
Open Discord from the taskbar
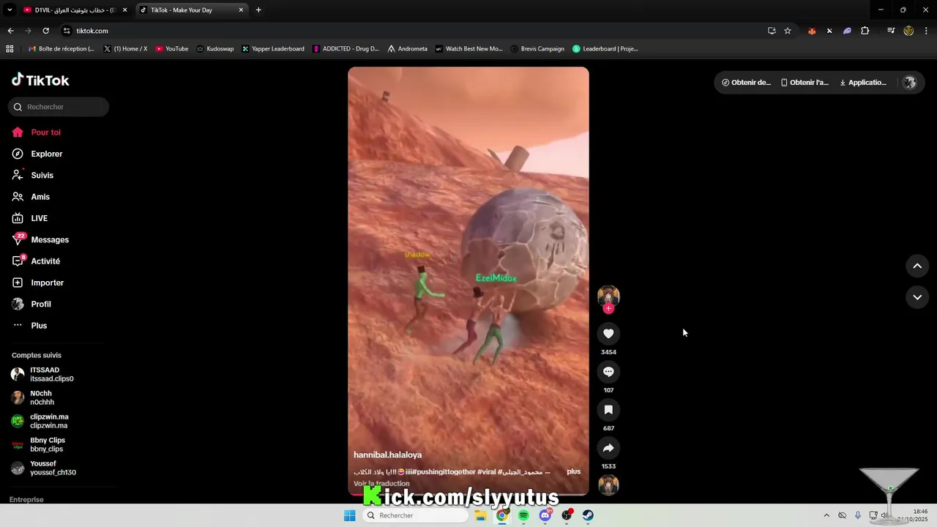click(545, 515)
